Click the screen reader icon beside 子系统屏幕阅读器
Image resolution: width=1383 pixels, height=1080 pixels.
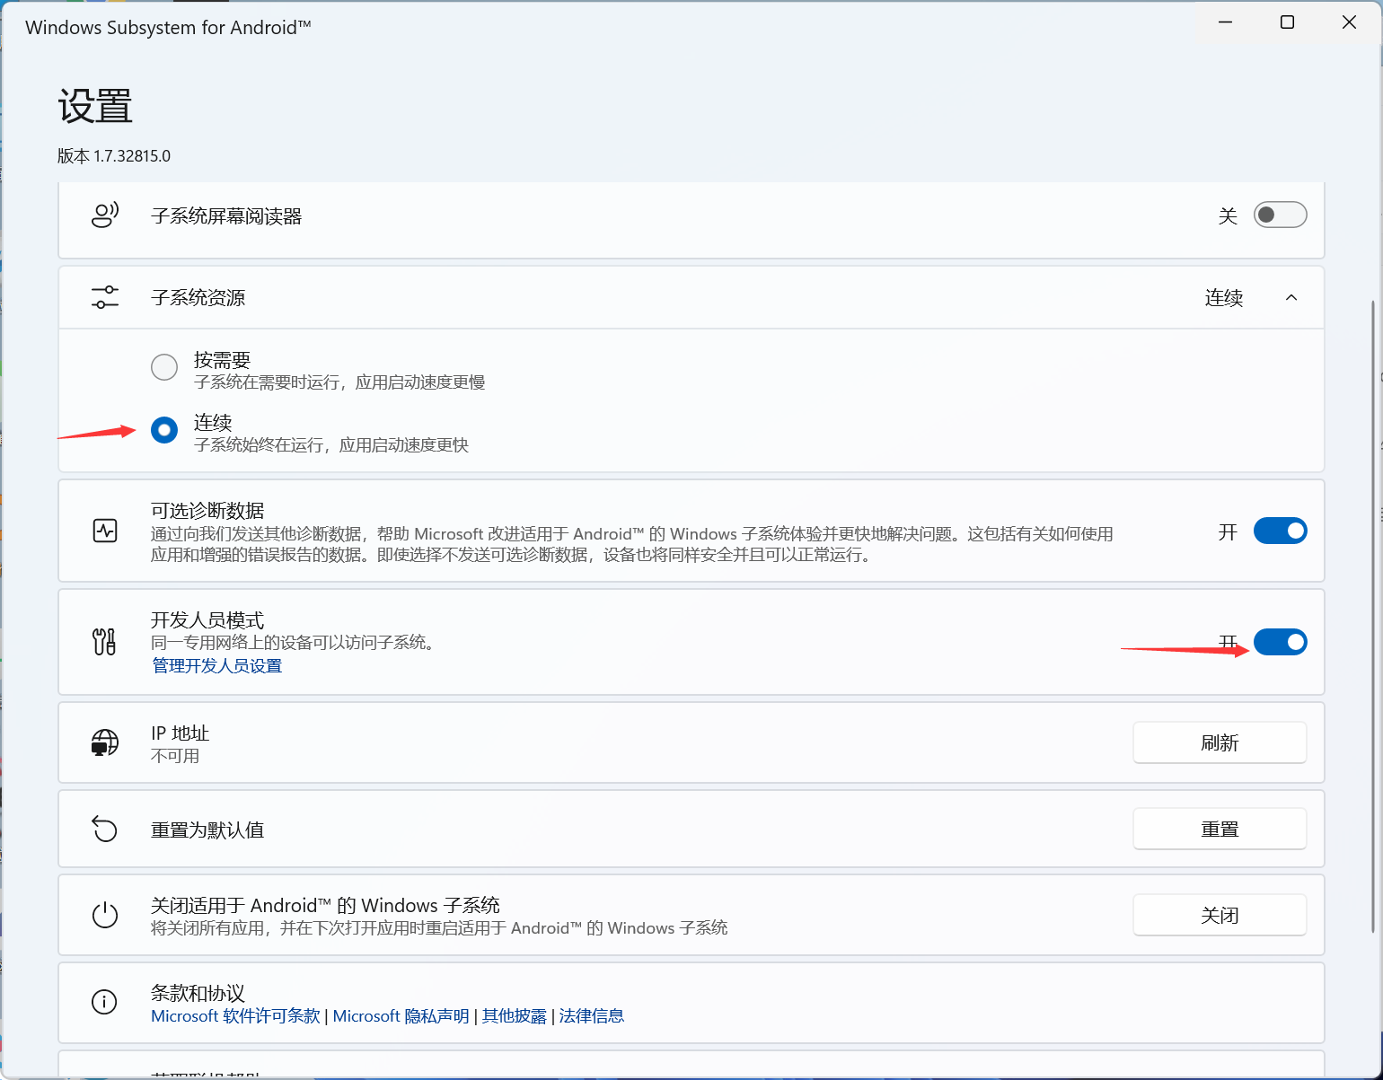point(105,215)
